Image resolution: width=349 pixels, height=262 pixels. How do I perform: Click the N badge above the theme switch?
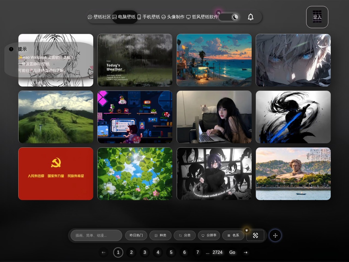(x=219, y=13)
